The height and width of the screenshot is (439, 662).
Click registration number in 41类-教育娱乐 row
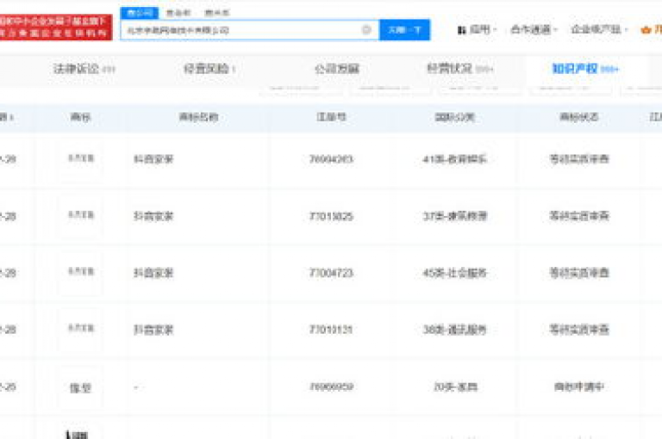331,159
